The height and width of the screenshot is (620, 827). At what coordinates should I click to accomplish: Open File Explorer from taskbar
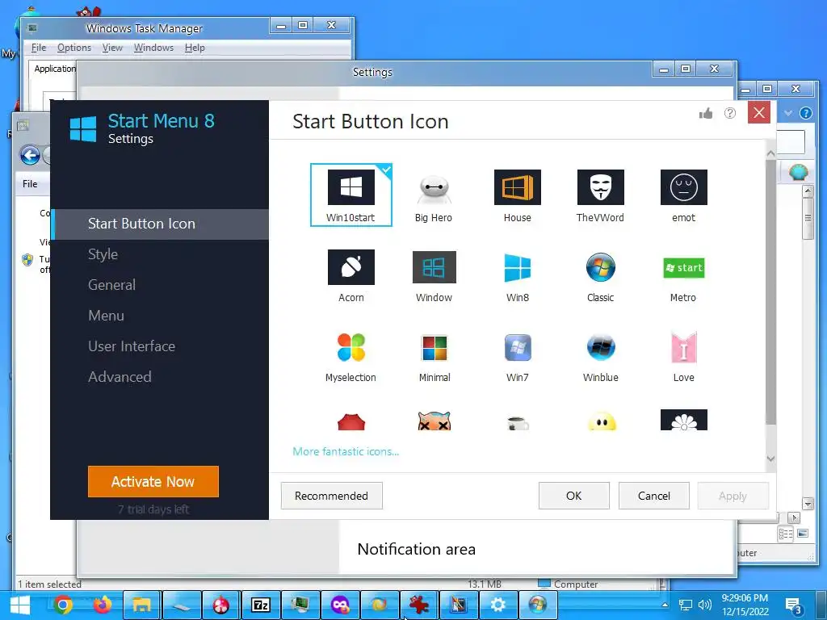click(142, 605)
